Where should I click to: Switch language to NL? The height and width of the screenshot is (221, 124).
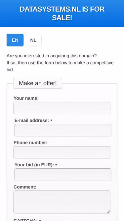point(33,40)
